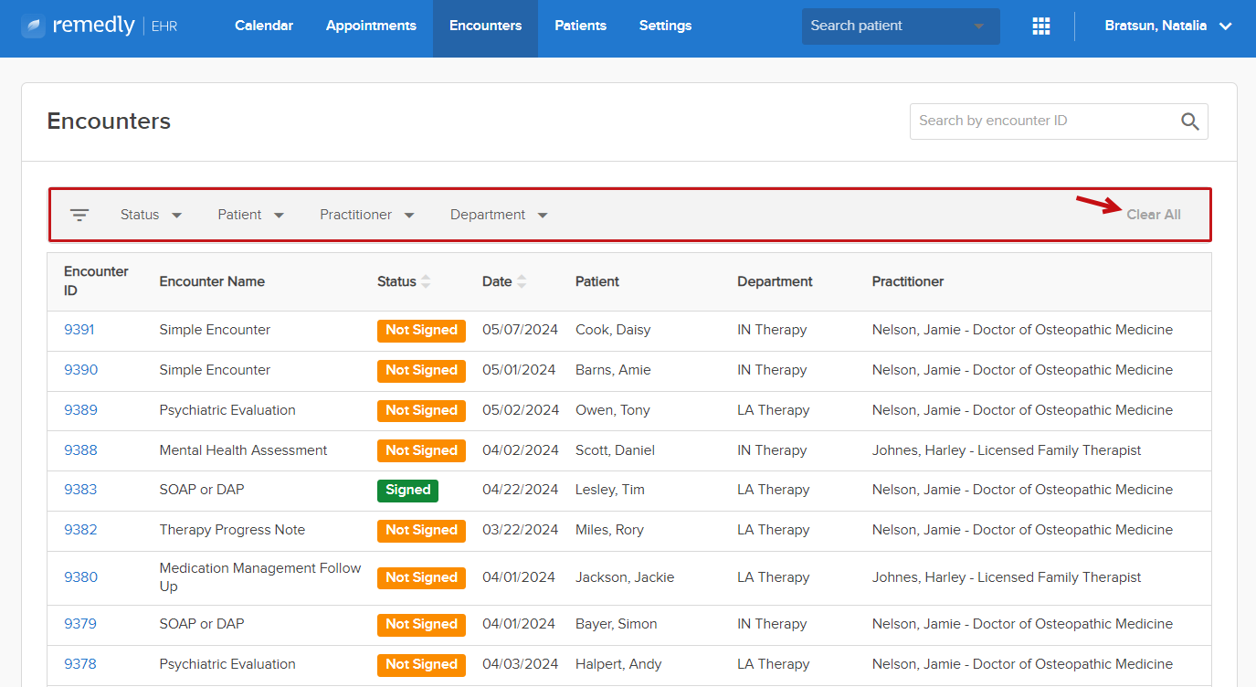Click the Practitioner column header

[908, 281]
